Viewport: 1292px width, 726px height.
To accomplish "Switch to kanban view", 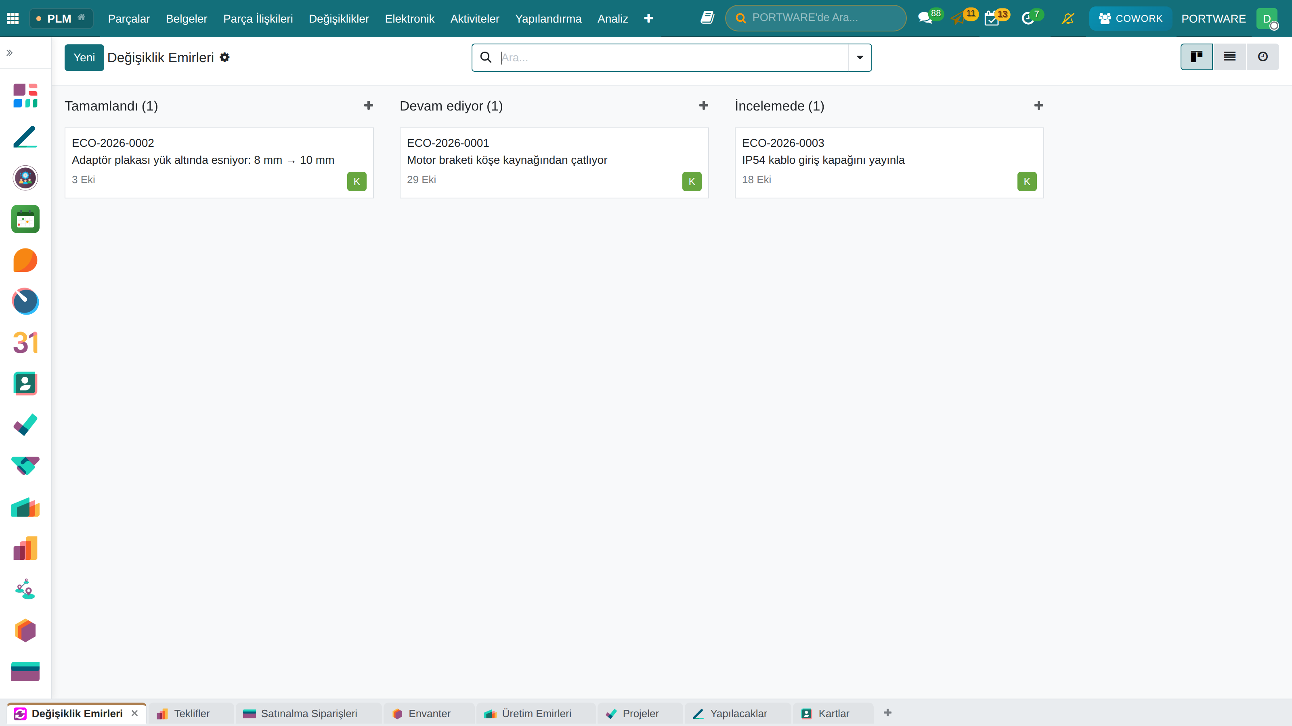I will pyautogui.click(x=1197, y=56).
